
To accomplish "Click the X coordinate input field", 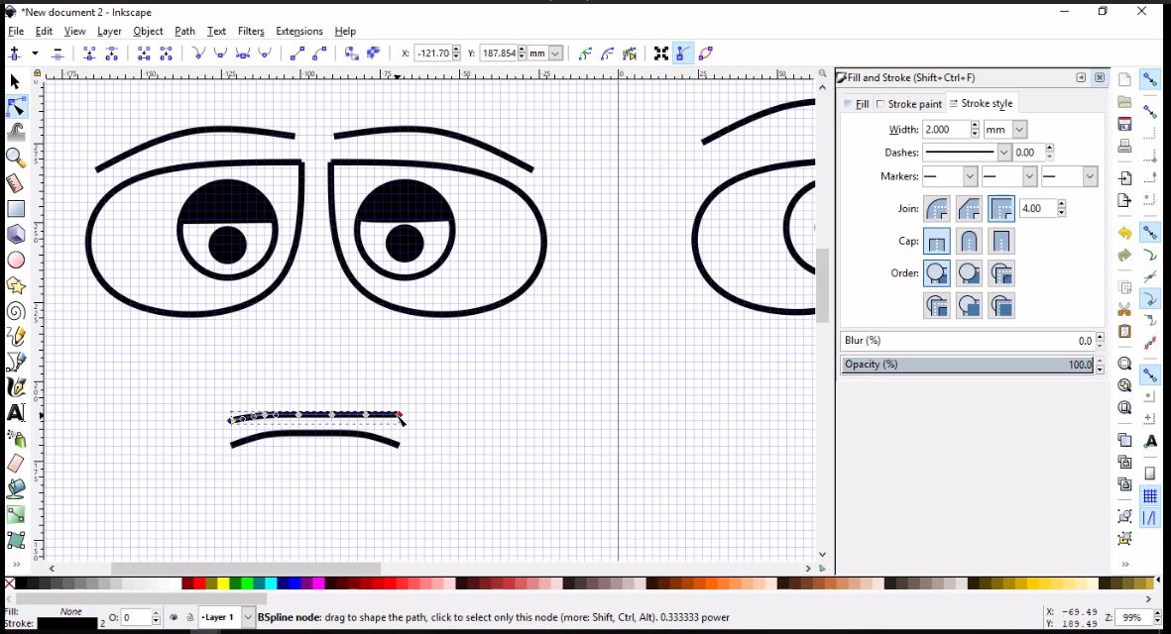I will (433, 53).
